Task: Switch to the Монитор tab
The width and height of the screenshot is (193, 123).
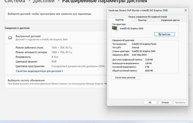Action: tap(142, 20)
